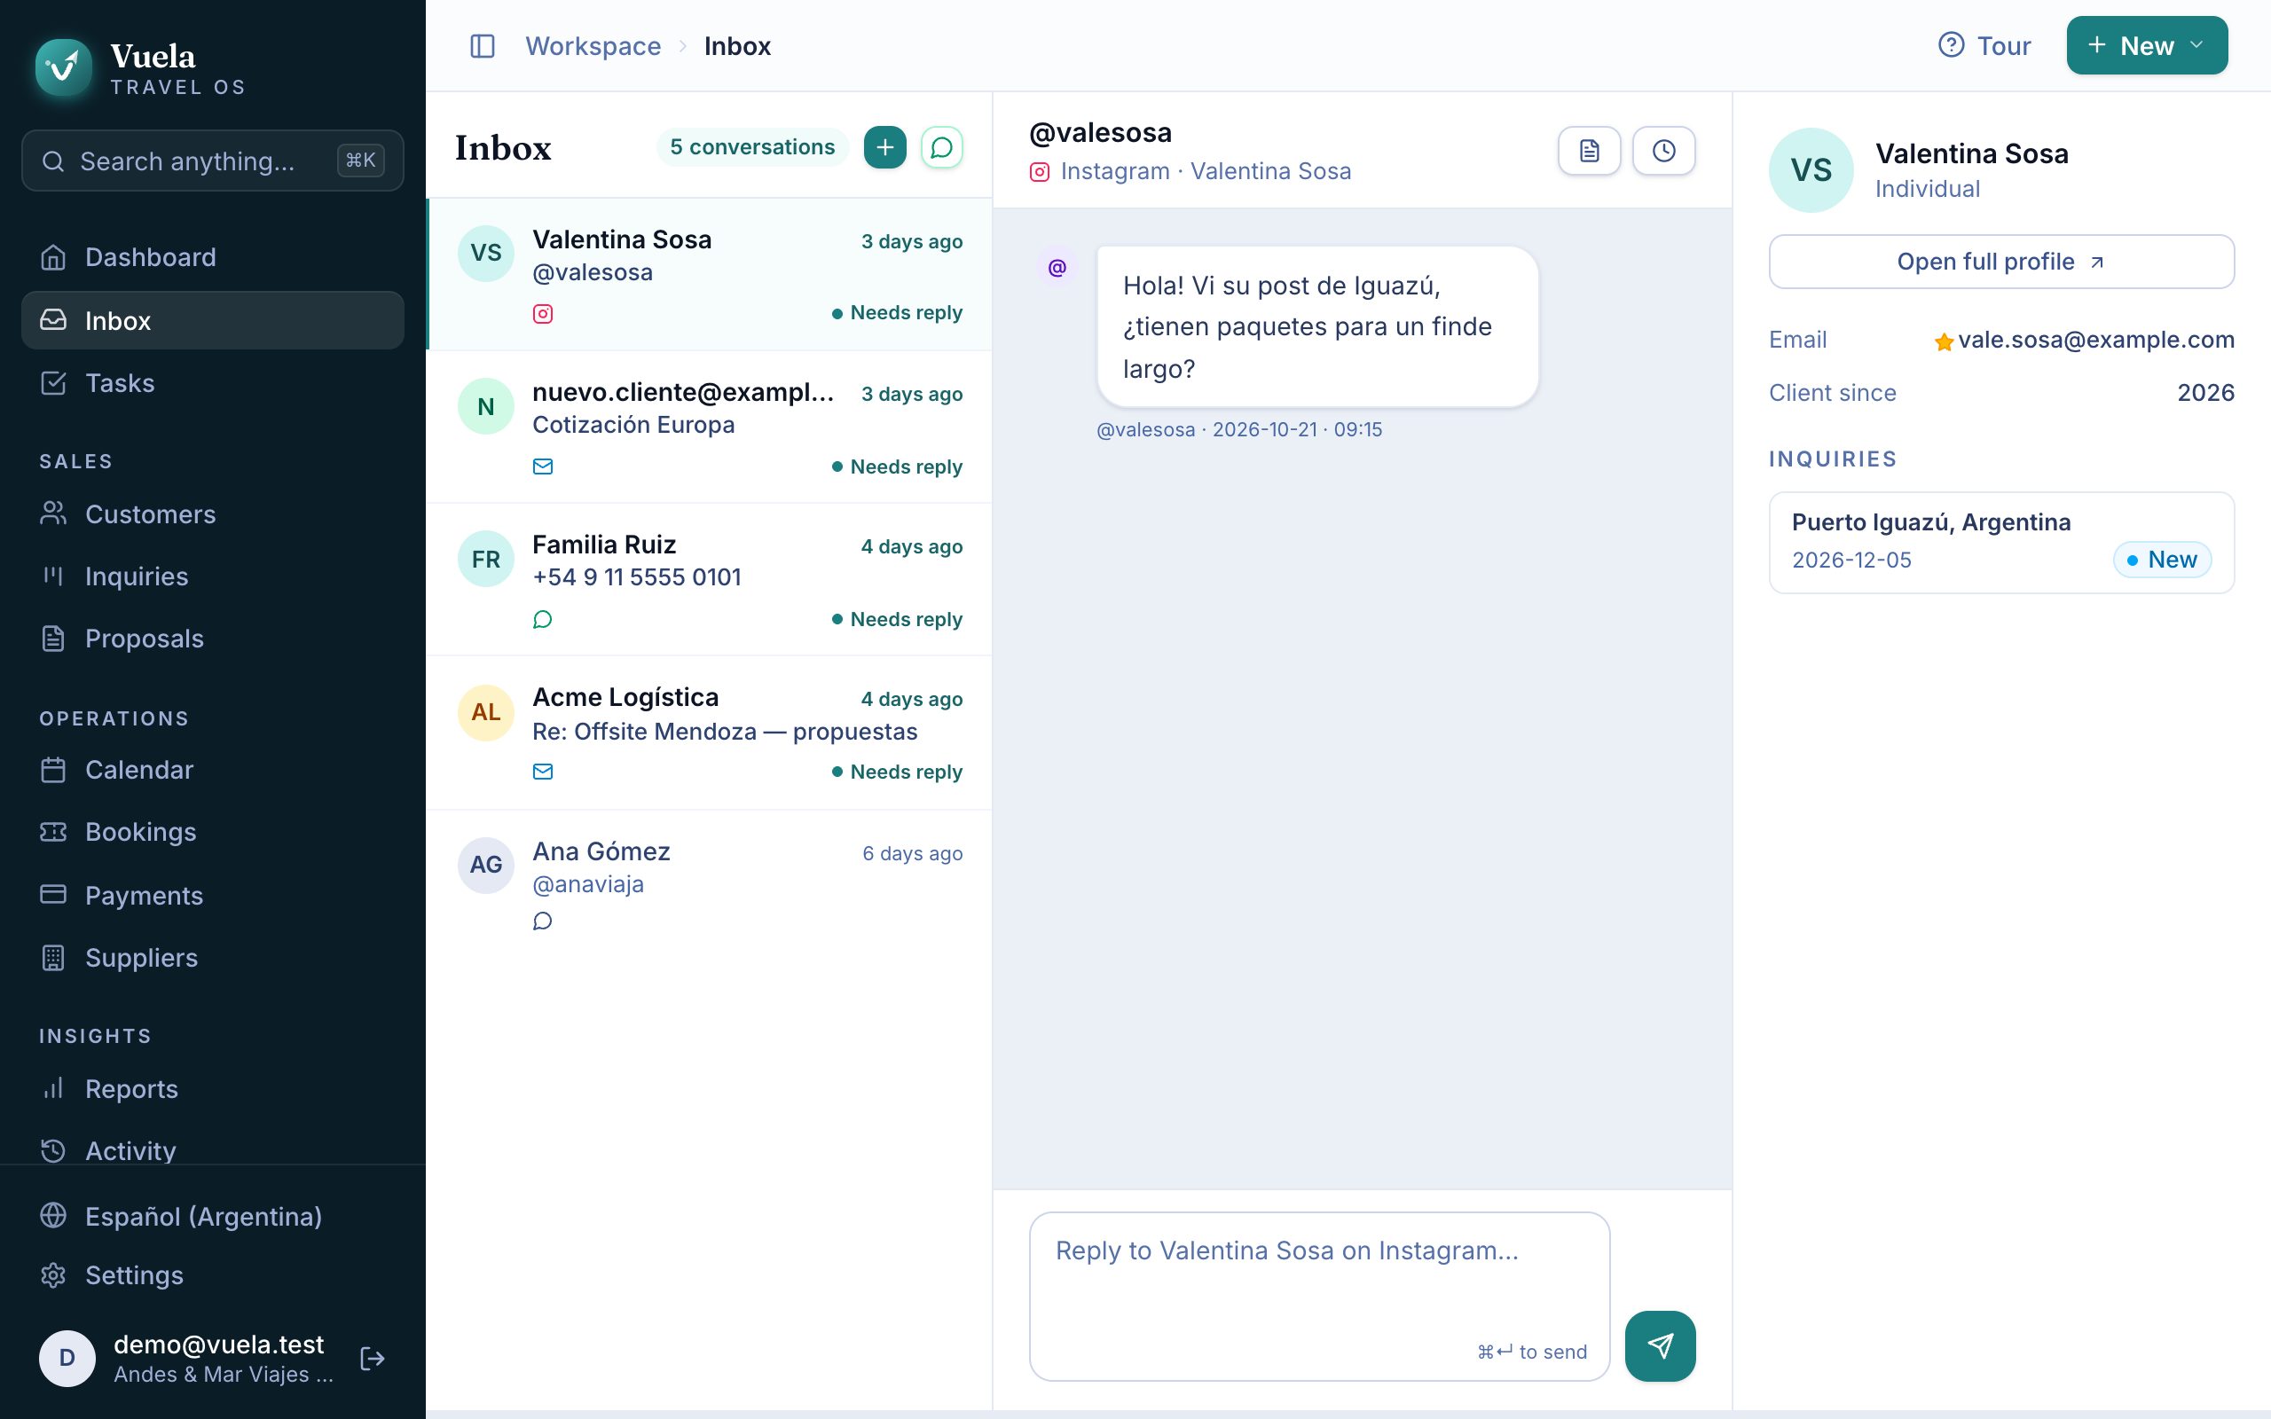This screenshot has height=1419, width=2271.
Task: Open Settings in sidebar
Action: [x=213, y=1274]
